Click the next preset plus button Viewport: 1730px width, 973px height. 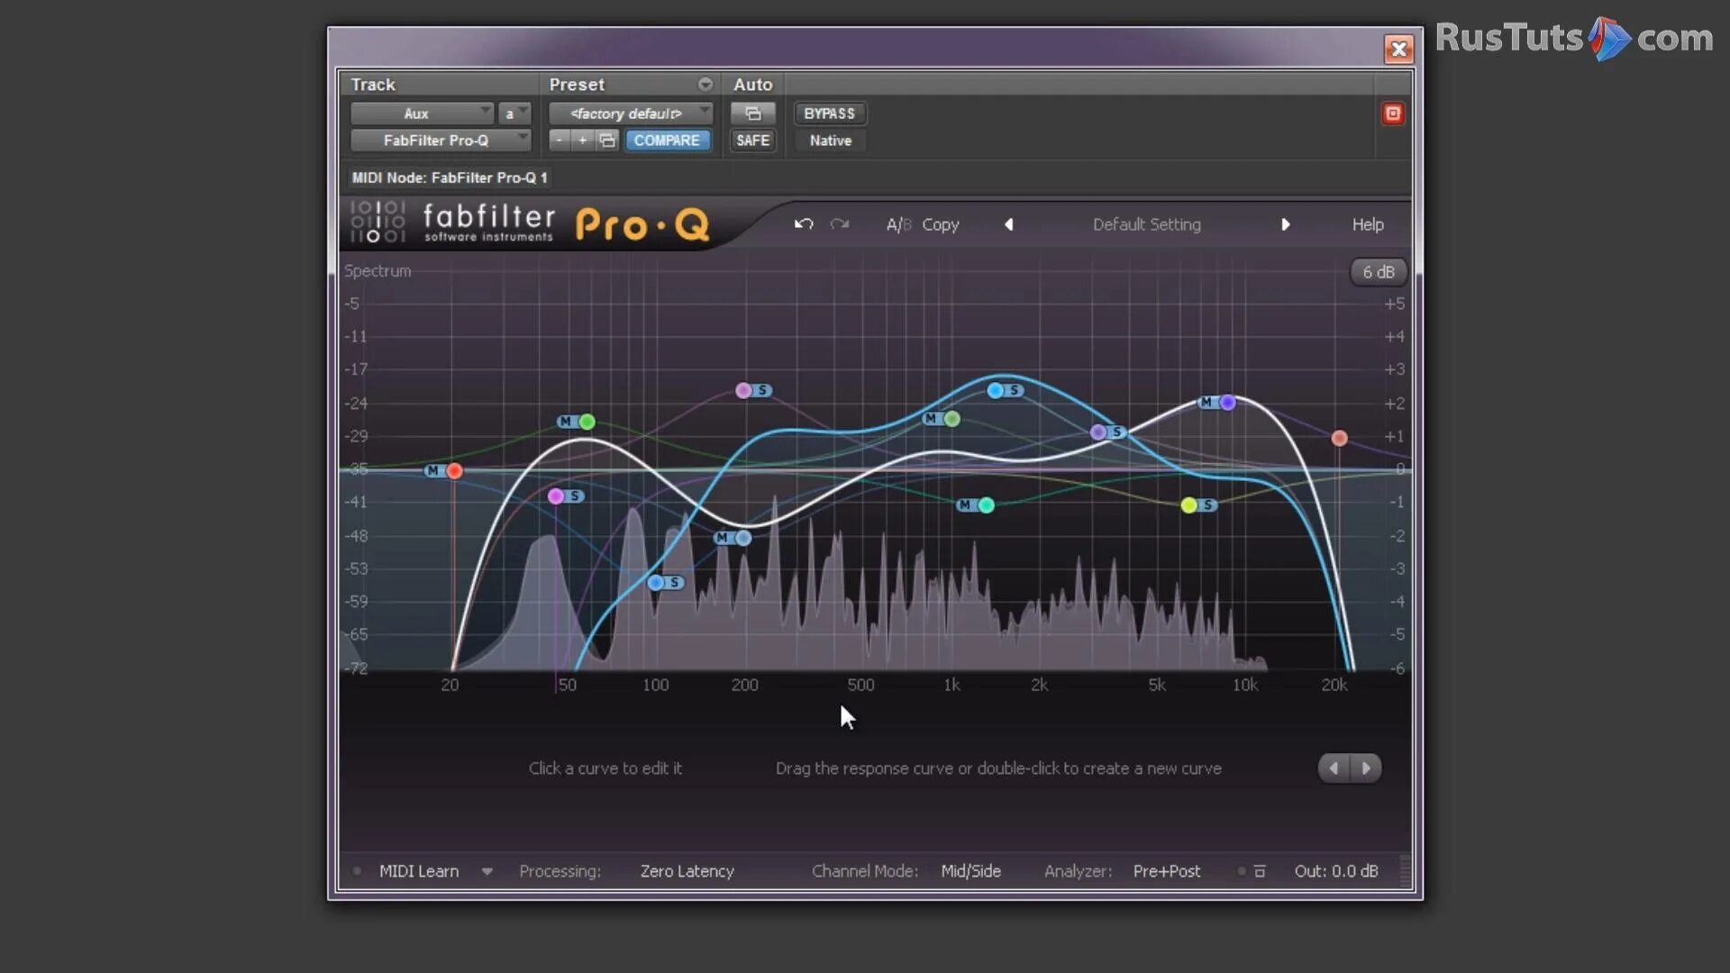583,141
